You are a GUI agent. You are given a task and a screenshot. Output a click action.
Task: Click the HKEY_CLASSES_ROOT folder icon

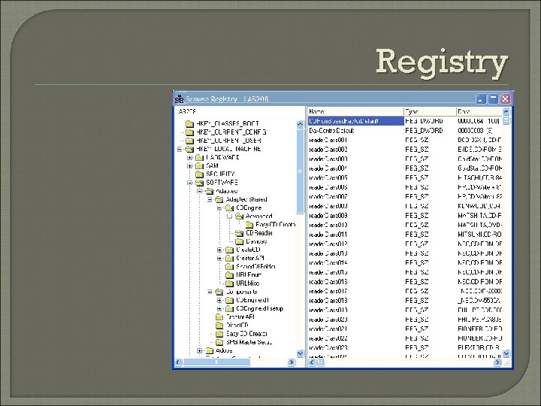click(x=189, y=123)
